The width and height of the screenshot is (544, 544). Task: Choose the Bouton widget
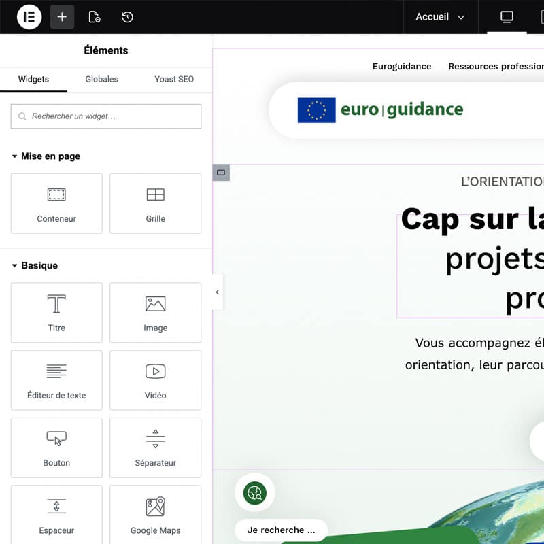coord(56,447)
